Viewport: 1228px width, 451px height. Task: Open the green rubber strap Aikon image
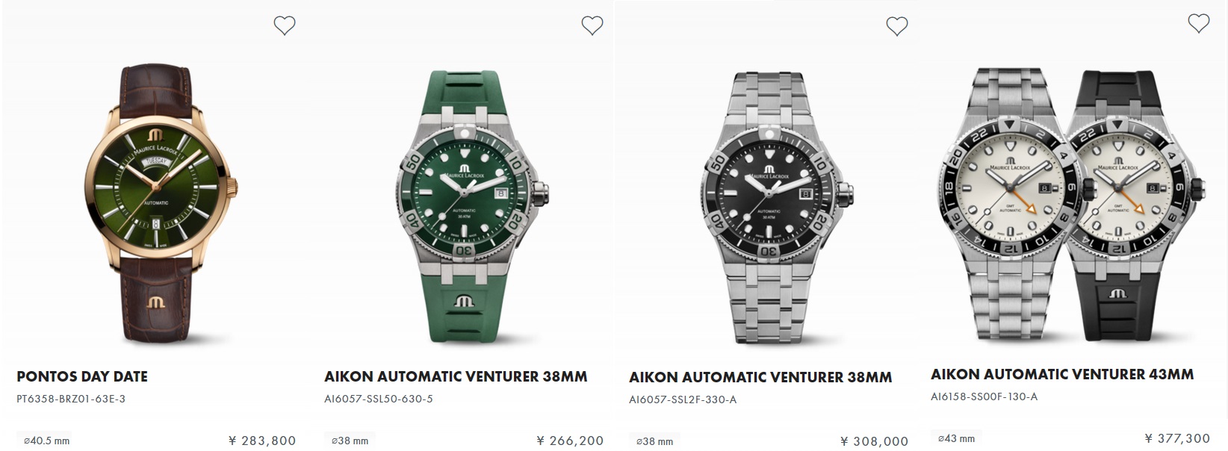tap(468, 202)
